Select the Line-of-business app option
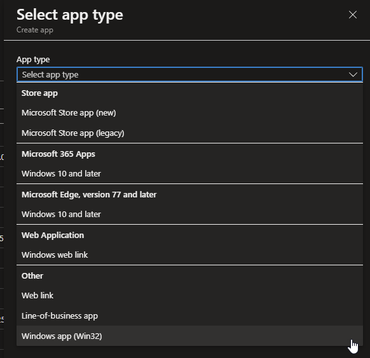The height and width of the screenshot is (358, 370). 189,315
